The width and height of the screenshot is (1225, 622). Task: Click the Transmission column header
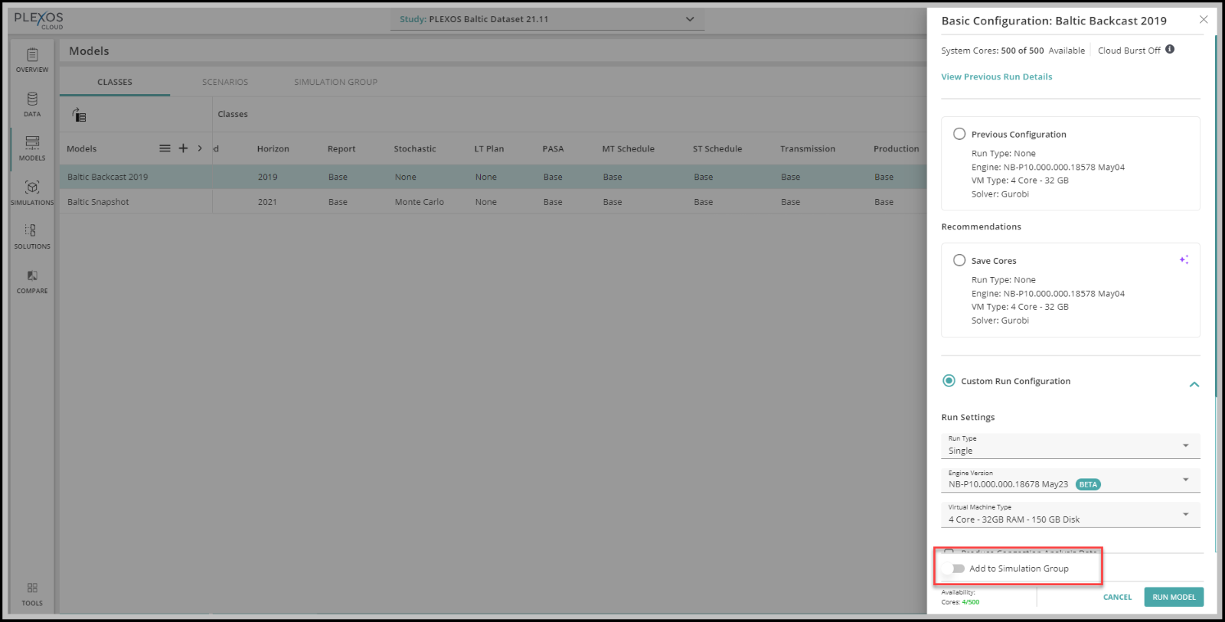(x=808, y=149)
